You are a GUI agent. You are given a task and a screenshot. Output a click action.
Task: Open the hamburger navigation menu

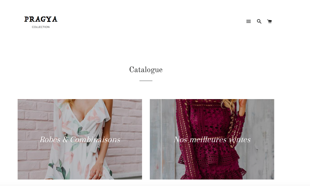click(249, 21)
